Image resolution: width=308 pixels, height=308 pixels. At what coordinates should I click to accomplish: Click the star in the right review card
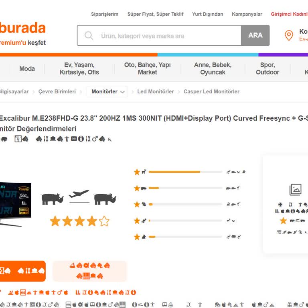coord(283,221)
